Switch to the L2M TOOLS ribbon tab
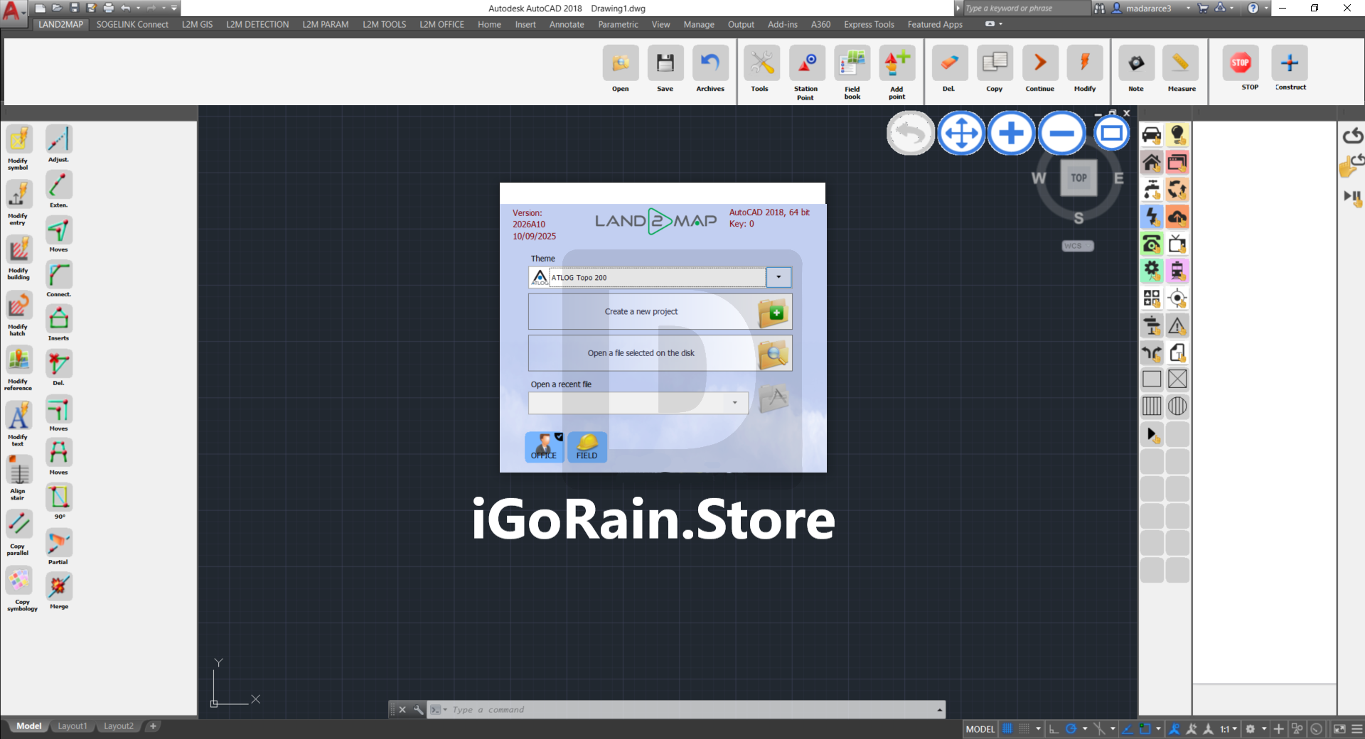The height and width of the screenshot is (739, 1365). coord(384,24)
